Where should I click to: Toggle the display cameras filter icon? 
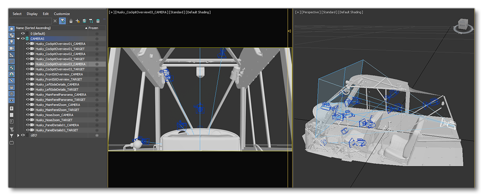click(11, 48)
